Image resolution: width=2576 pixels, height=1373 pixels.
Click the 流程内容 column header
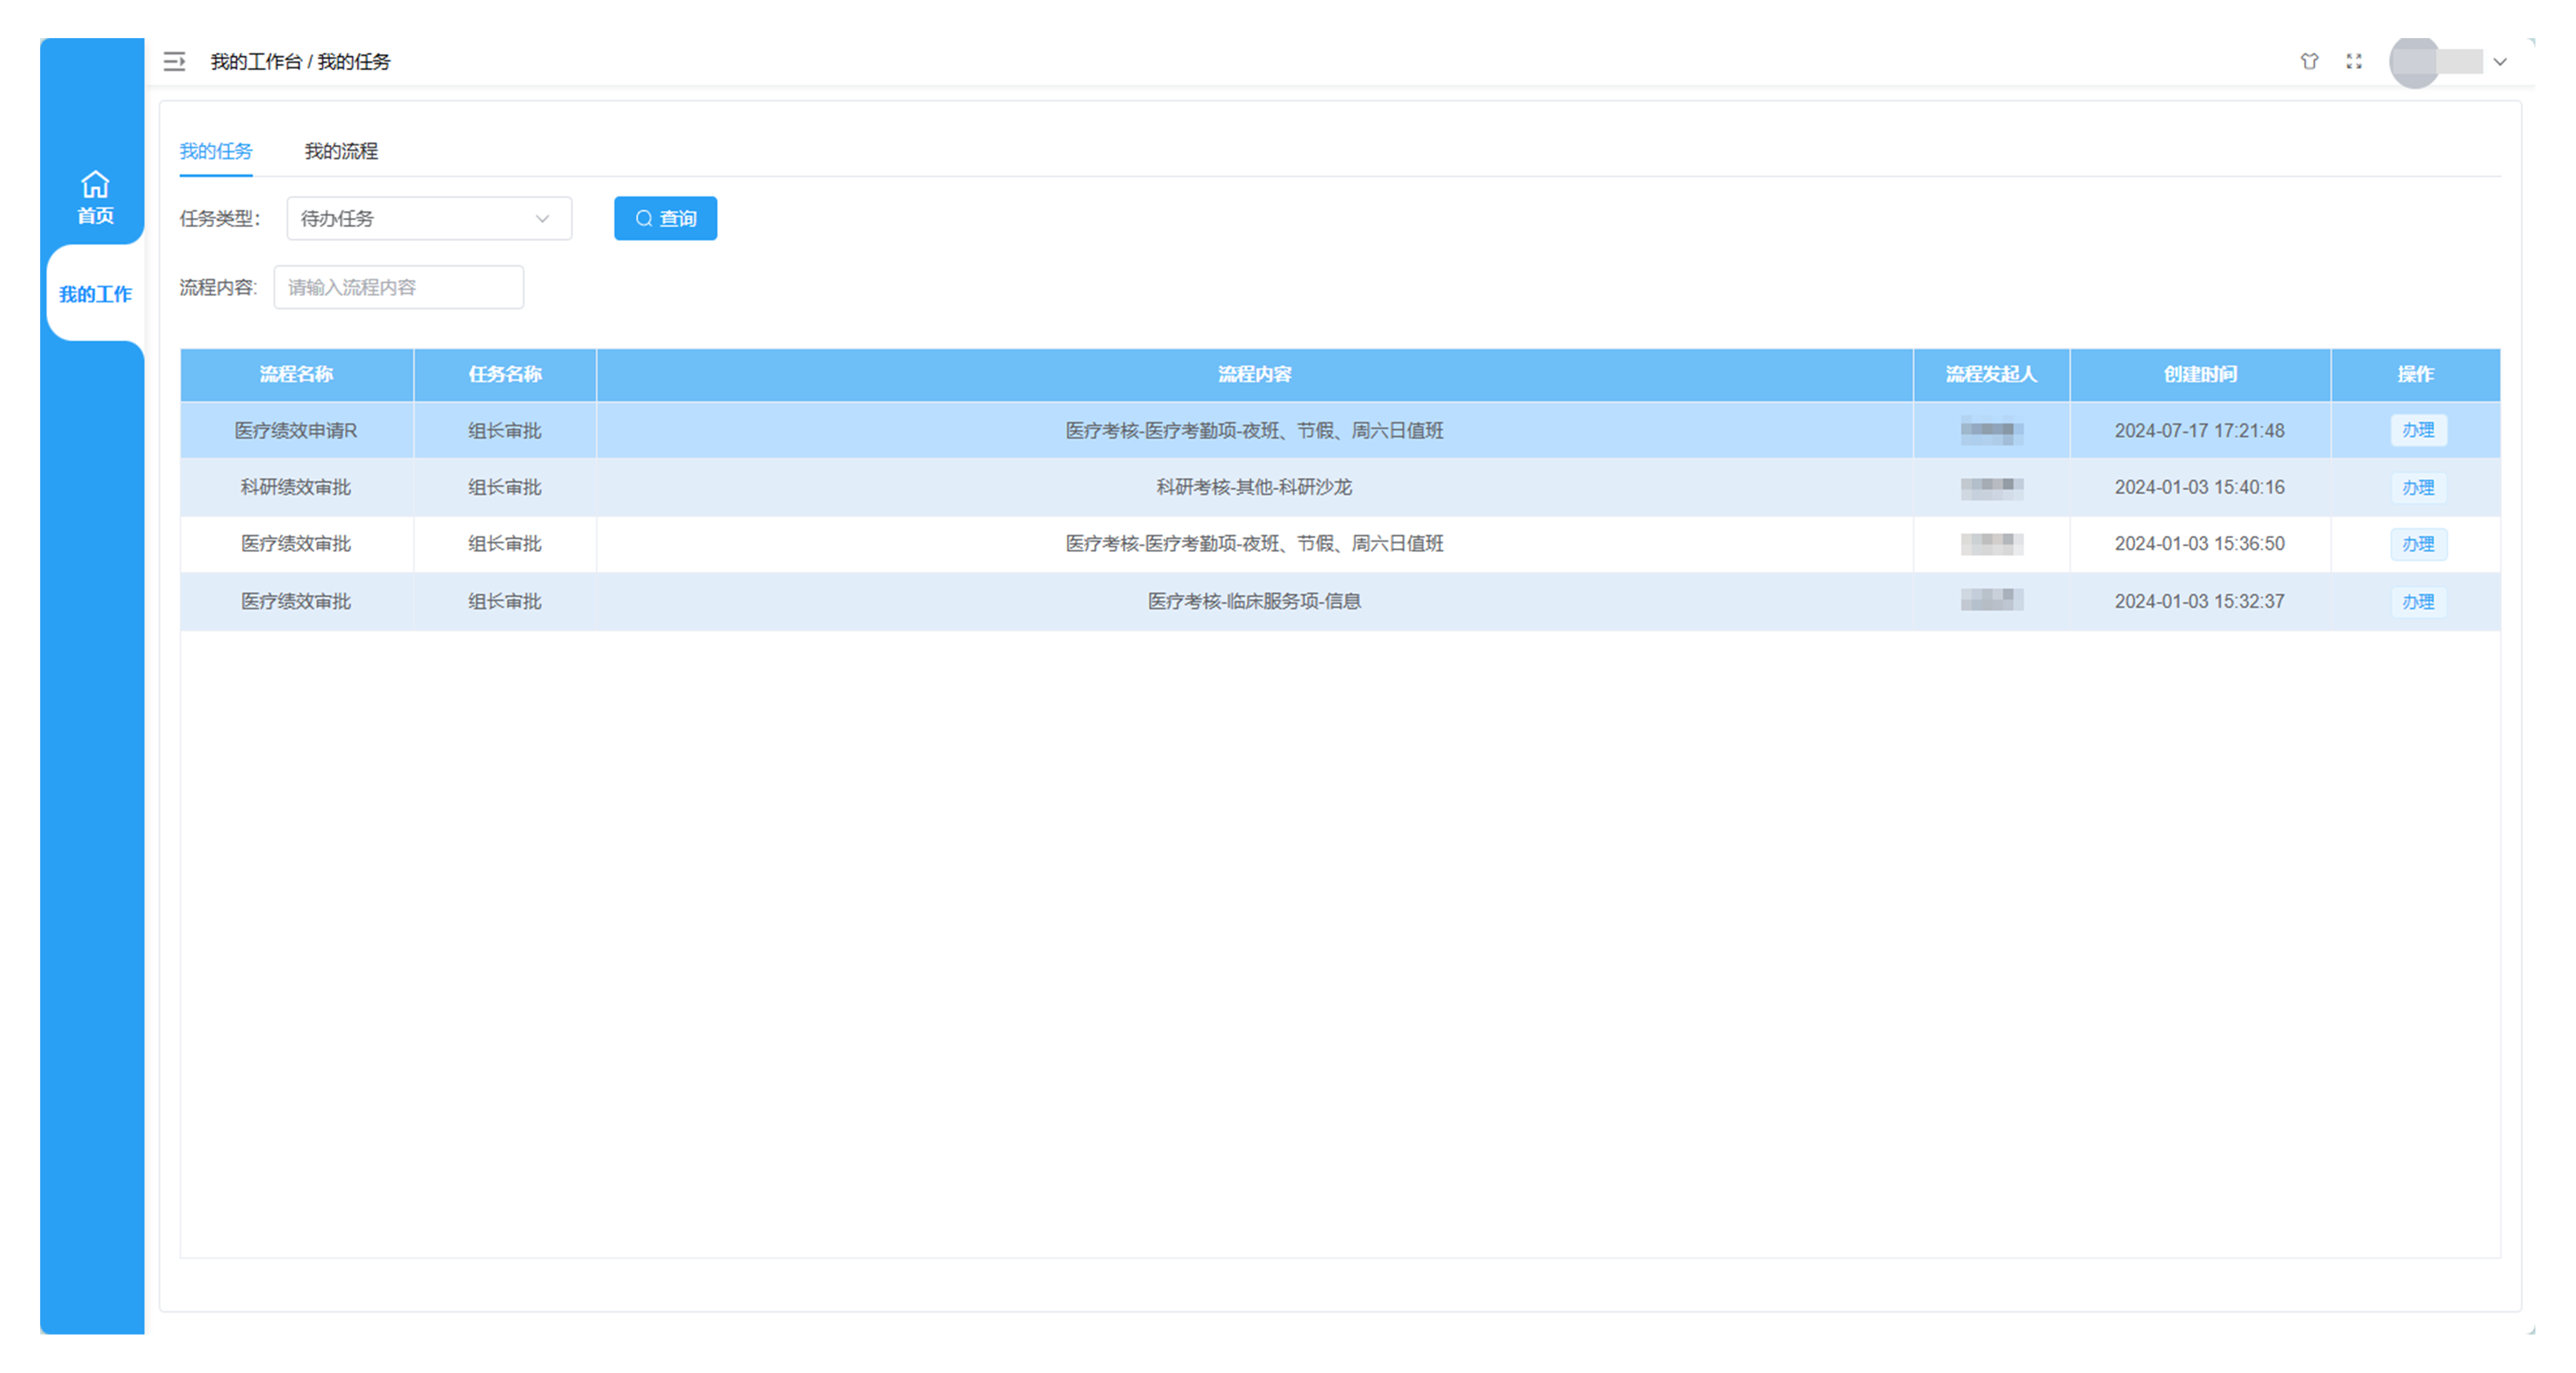coord(1254,375)
